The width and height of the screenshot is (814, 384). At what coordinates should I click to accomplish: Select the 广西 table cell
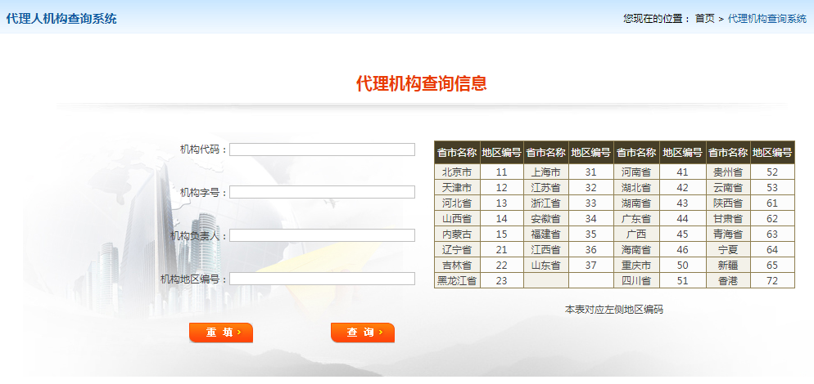click(x=636, y=234)
